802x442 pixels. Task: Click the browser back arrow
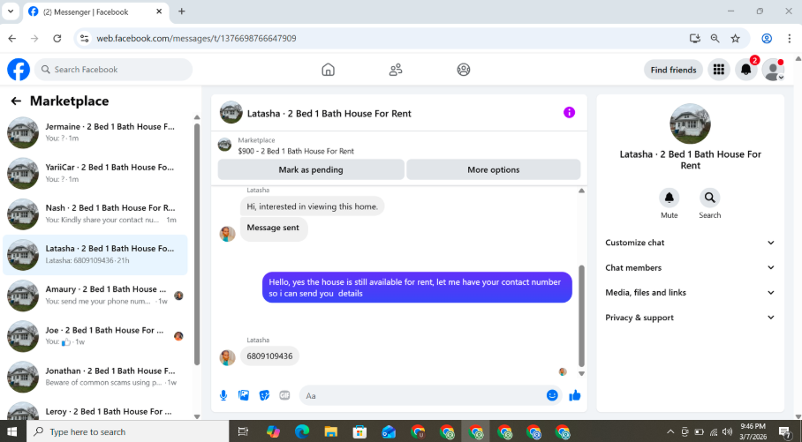point(12,38)
